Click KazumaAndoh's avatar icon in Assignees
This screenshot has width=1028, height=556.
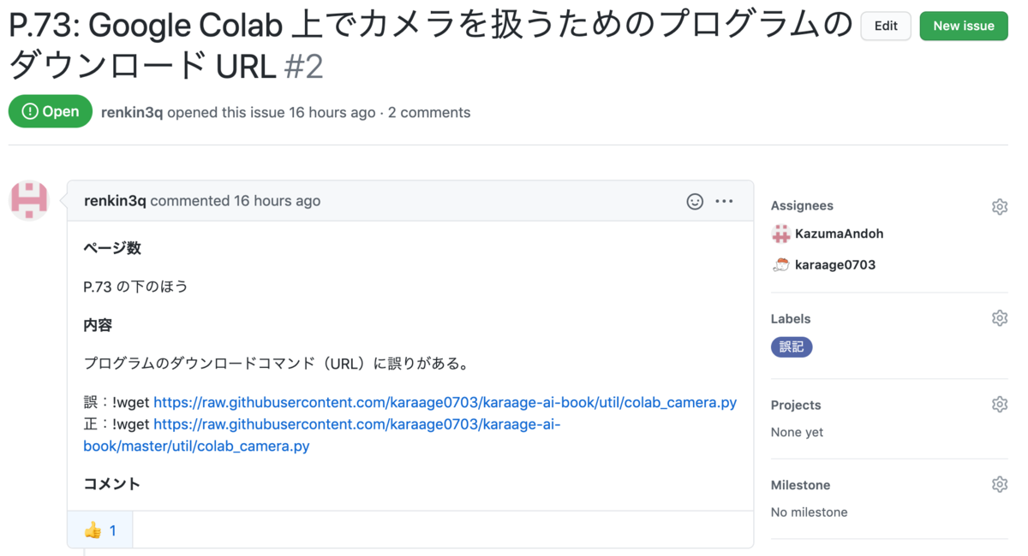(780, 234)
